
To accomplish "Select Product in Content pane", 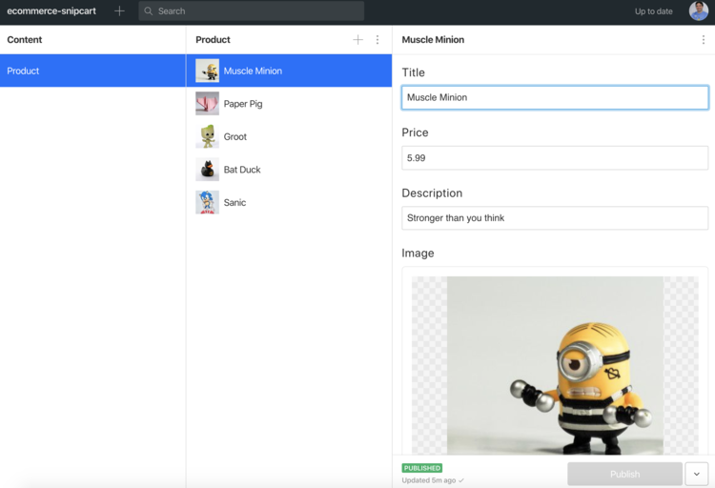I will point(92,71).
